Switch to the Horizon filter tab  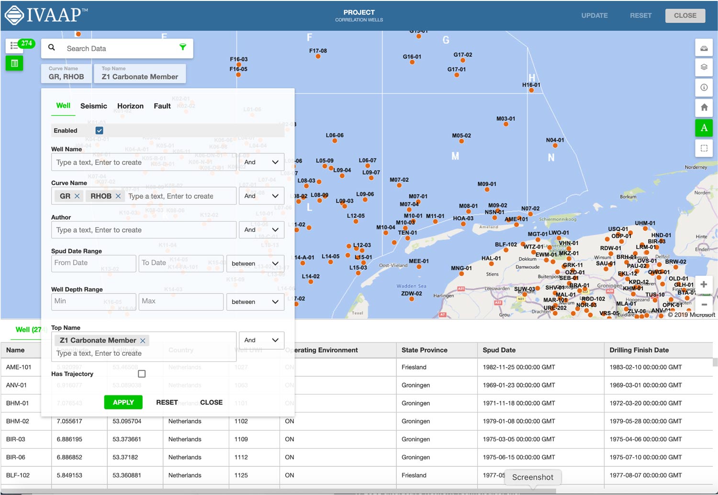tap(130, 106)
